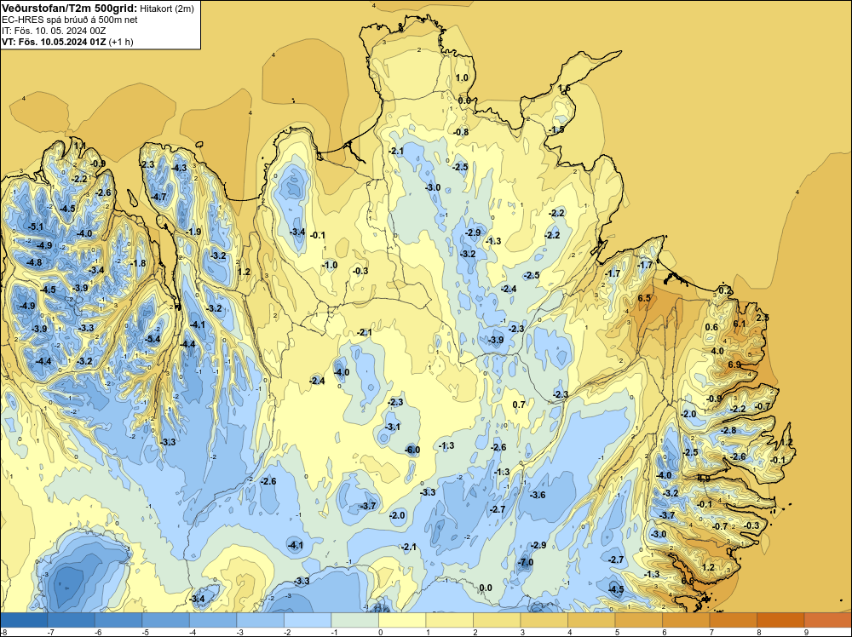Viewport: 852px width, 637px height.
Task: Click the title 'Veðurstofan/T2m 500grid'
Action: (x=70, y=9)
